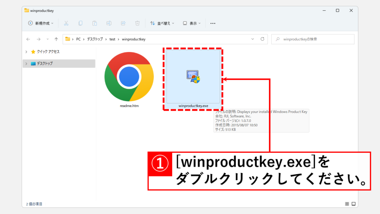Click デスクトップ in the address breadcrumb
Screen dimensions: 380x214
click(x=95, y=39)
